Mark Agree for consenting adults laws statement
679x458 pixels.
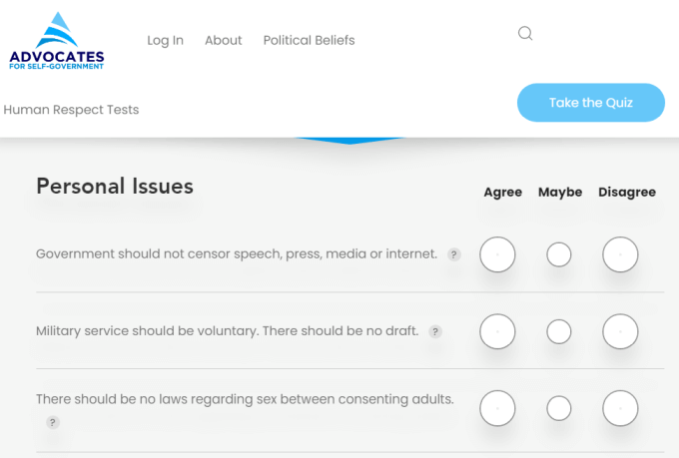coord(497,408)
